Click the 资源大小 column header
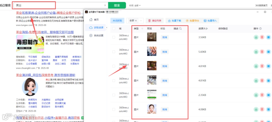The height and width of the screenshot is (122, 272). (x=203, y=29)
